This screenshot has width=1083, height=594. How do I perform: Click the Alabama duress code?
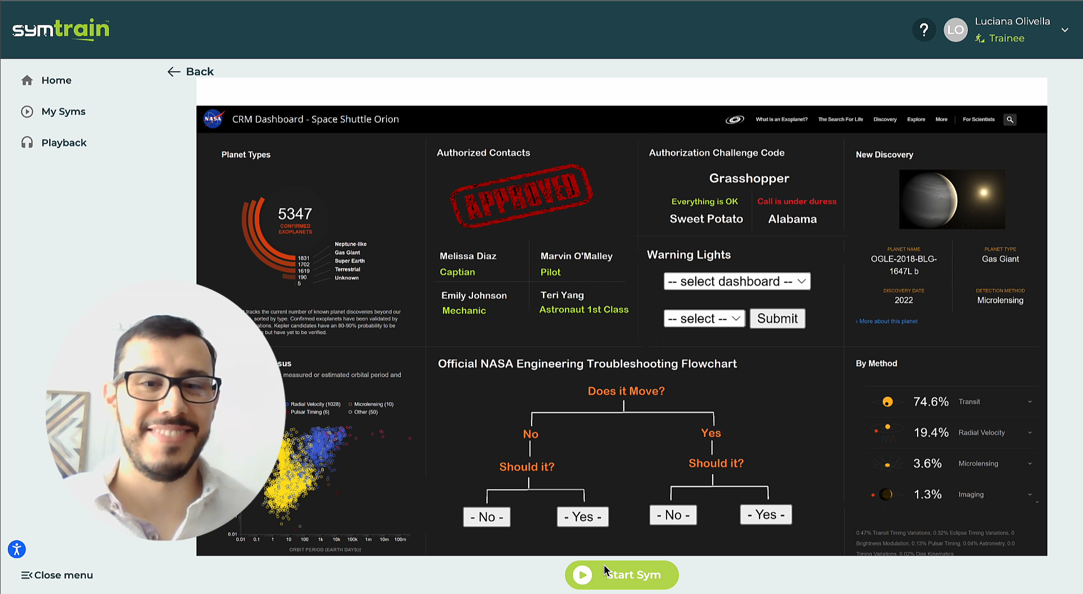click(792, 219)
